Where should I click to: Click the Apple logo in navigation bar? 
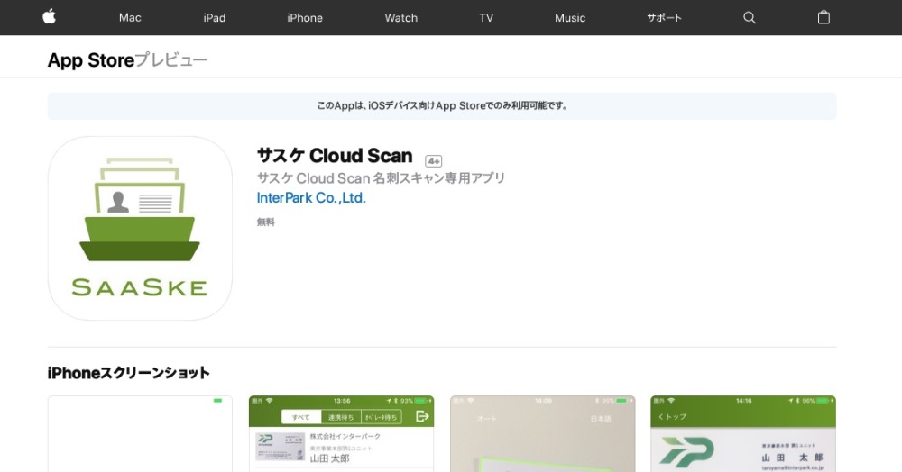pos(49,17)
